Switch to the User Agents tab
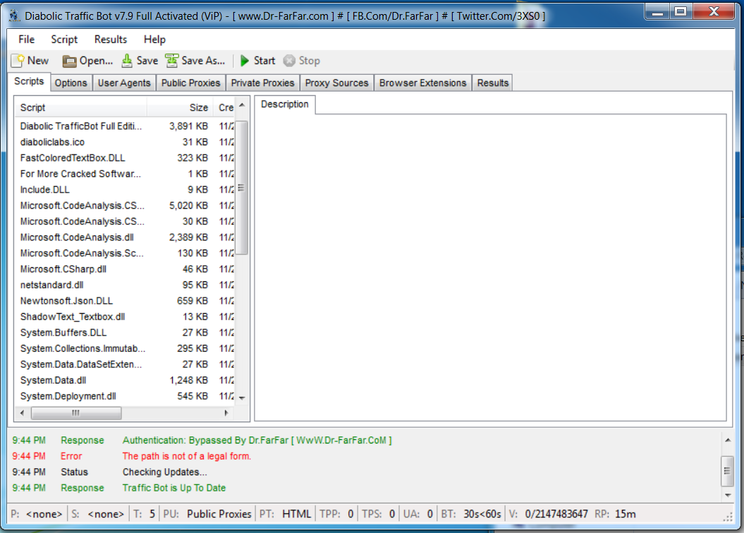 (x=124, y=82)
